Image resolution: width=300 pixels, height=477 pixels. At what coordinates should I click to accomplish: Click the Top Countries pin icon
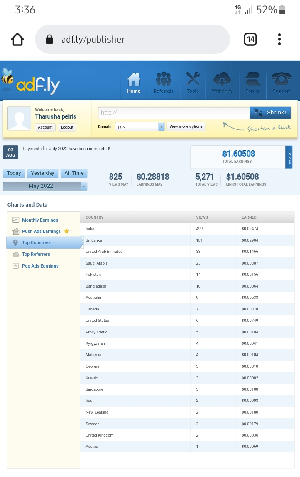pyautogui.click(x=15, y=242)
